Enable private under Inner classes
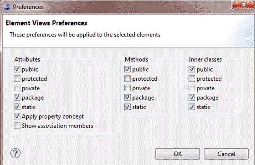The height and width of the screenshot is (165, 255). [x=192, y=88]
